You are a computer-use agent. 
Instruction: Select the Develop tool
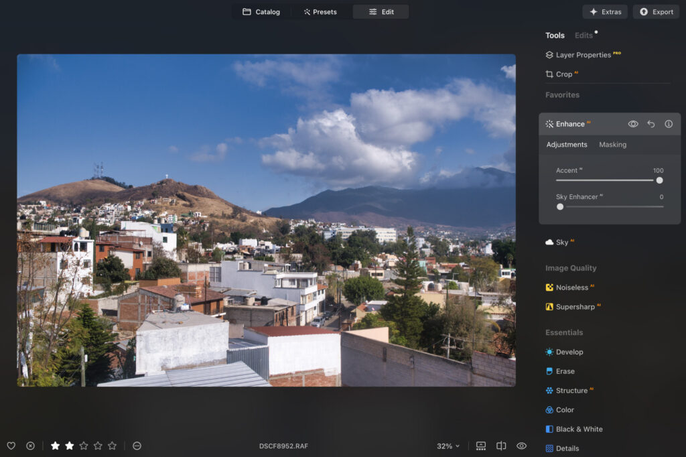[569, 352]
